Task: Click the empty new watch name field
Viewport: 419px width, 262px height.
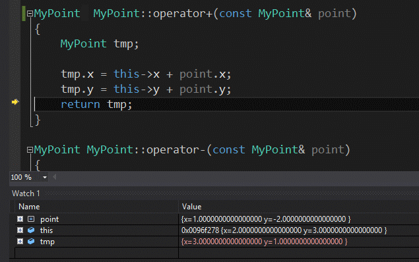Action: click(x=96, y=253)
